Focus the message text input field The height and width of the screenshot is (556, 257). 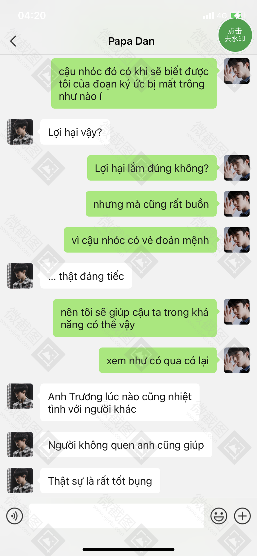(117, 516)
